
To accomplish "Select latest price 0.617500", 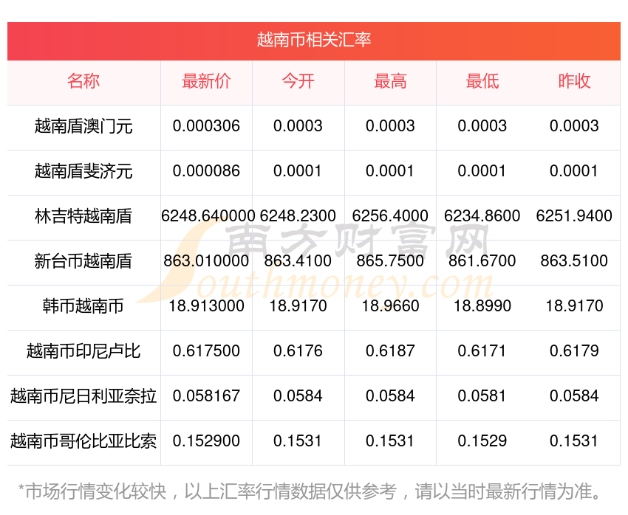I will pyautogui.click(x=206, y=351).
